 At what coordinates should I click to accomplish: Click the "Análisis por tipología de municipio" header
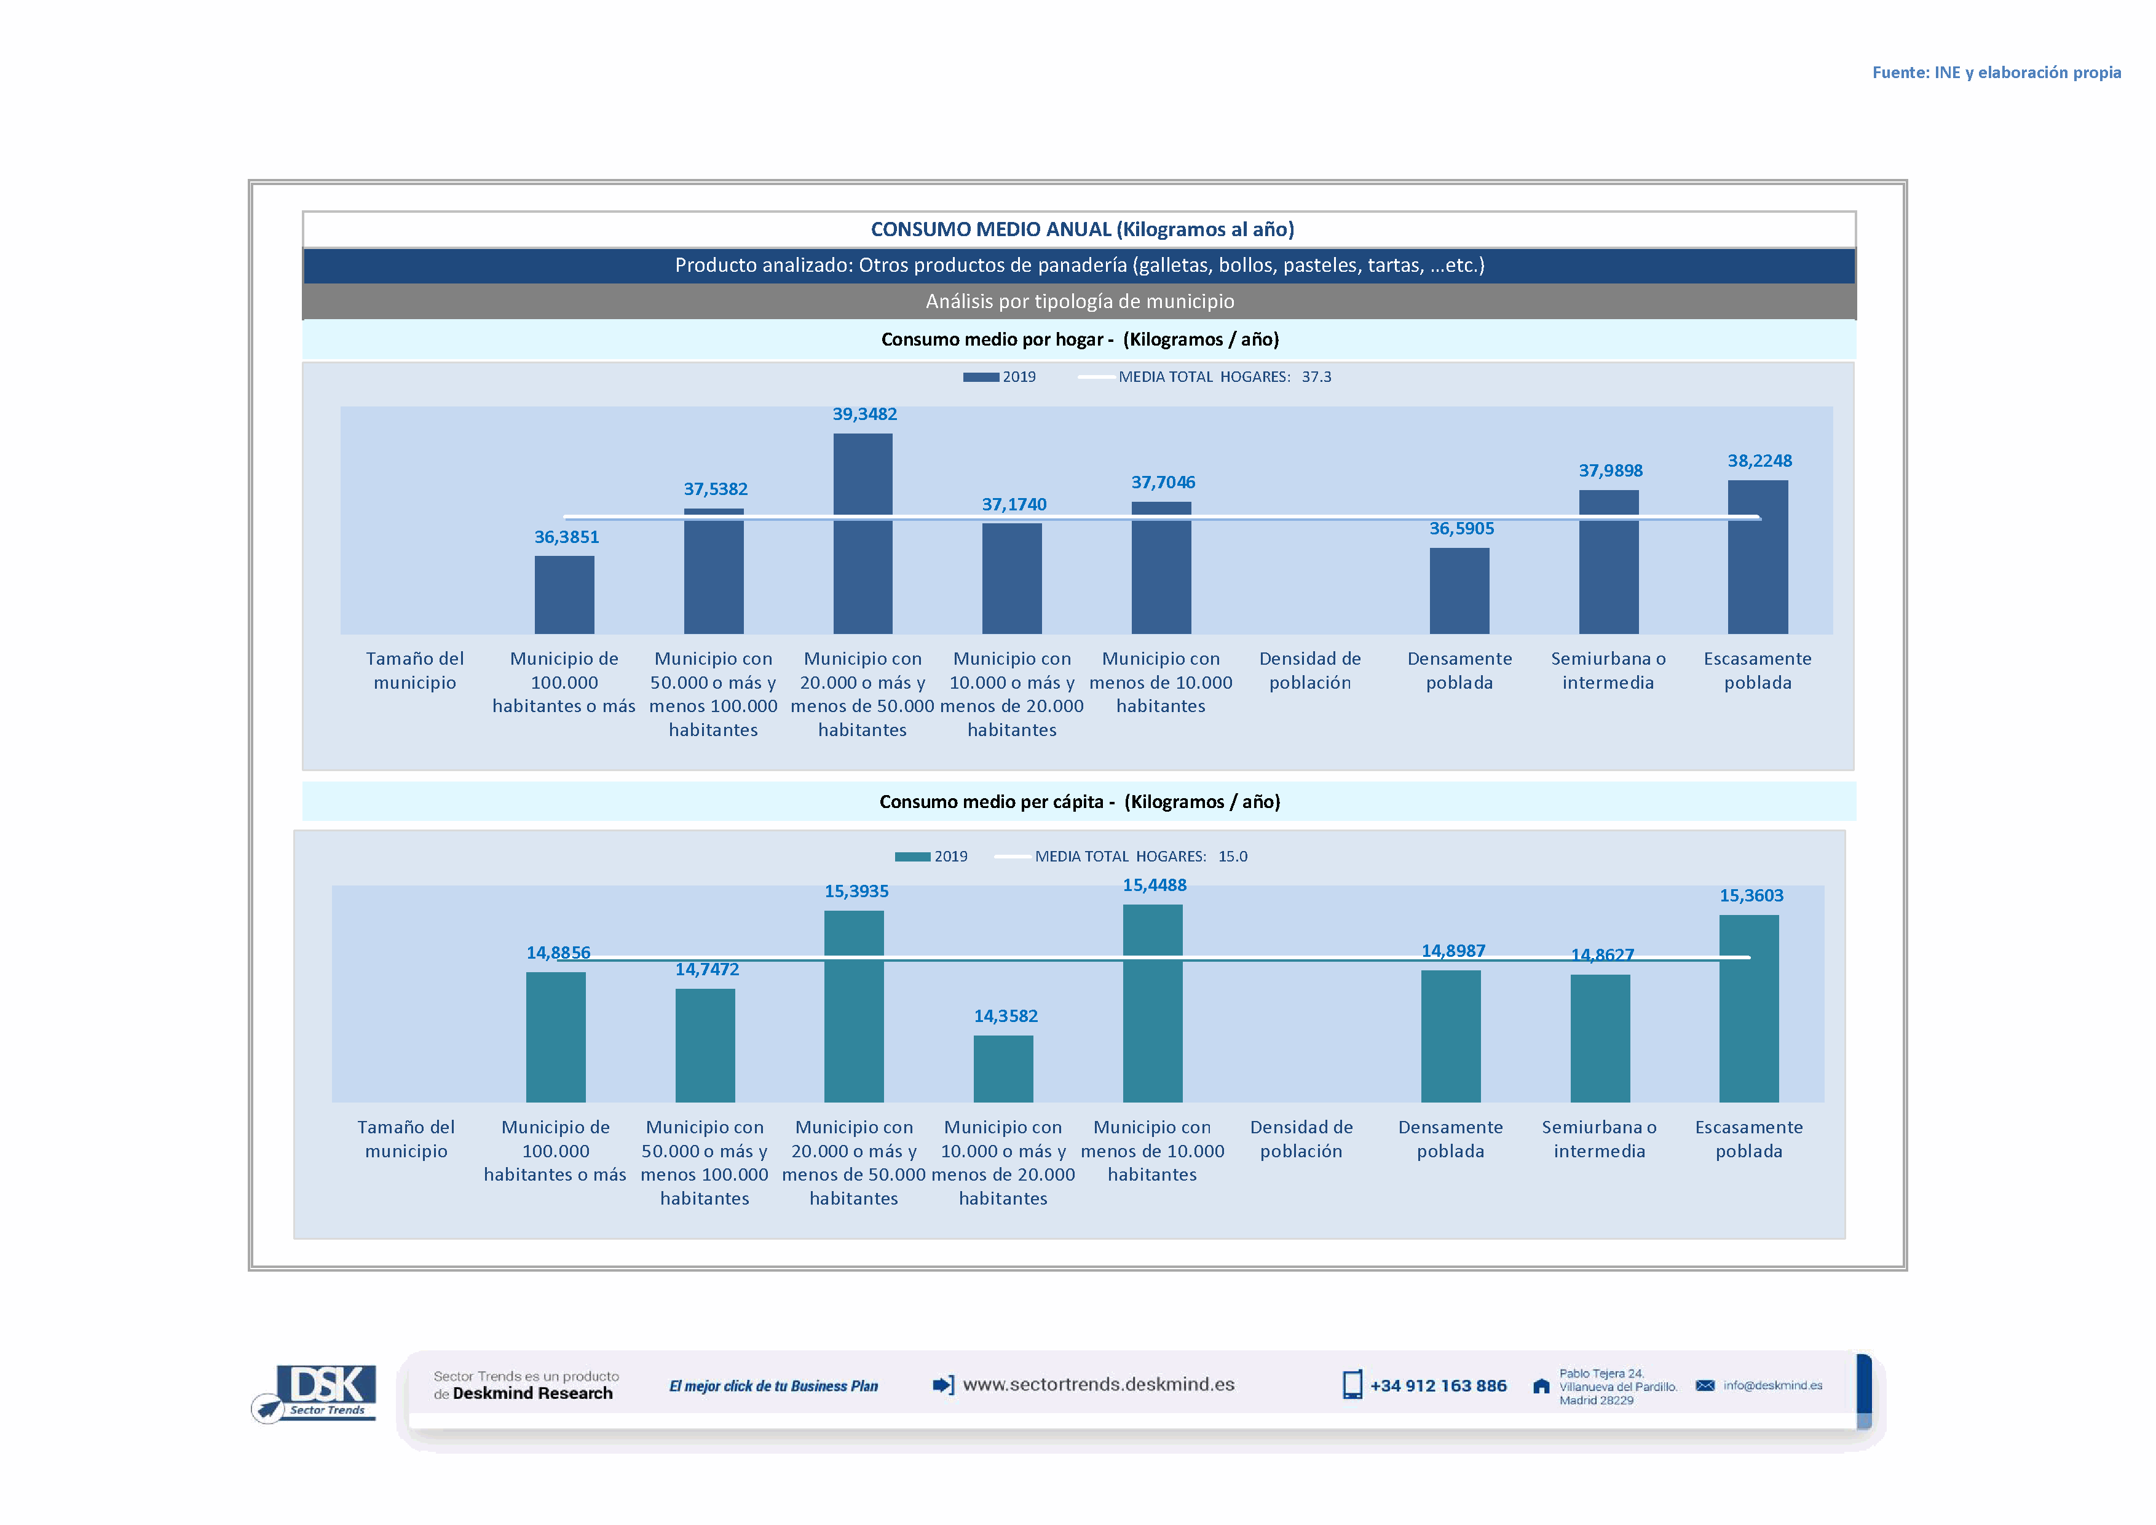1079,301
